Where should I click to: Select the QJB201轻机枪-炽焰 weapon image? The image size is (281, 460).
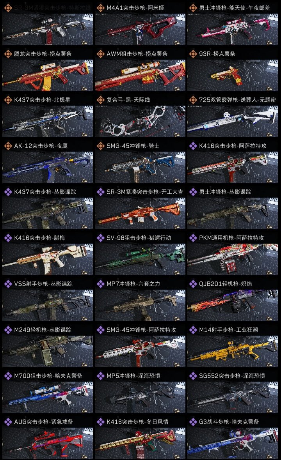(x=233, y=305)
